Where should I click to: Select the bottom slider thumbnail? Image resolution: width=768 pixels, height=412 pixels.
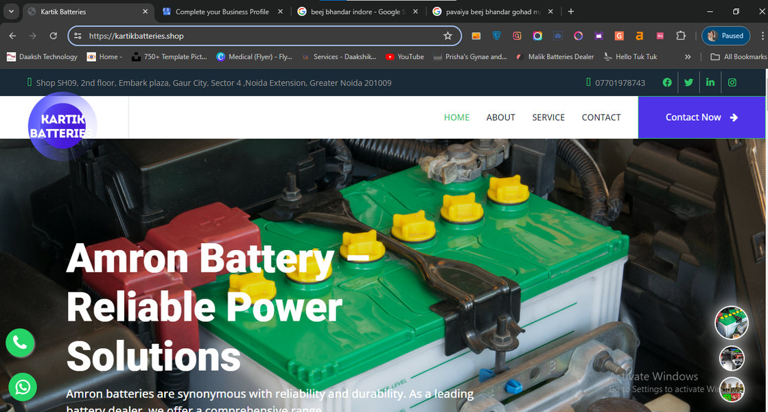click(x=732, y=390)
